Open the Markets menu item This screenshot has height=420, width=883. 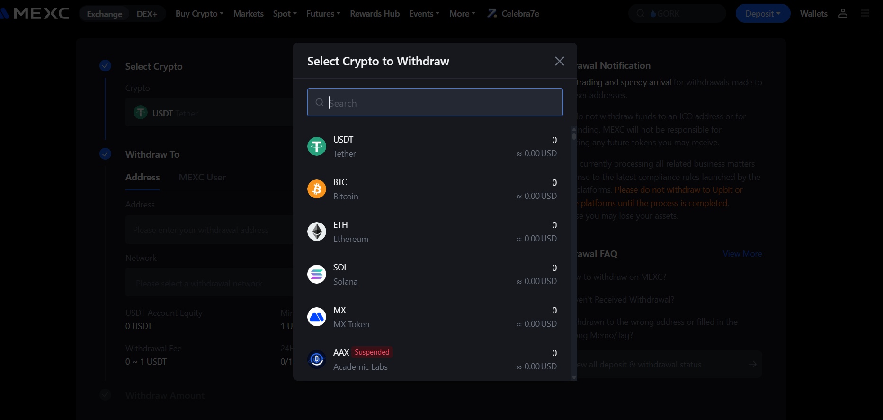248,13
